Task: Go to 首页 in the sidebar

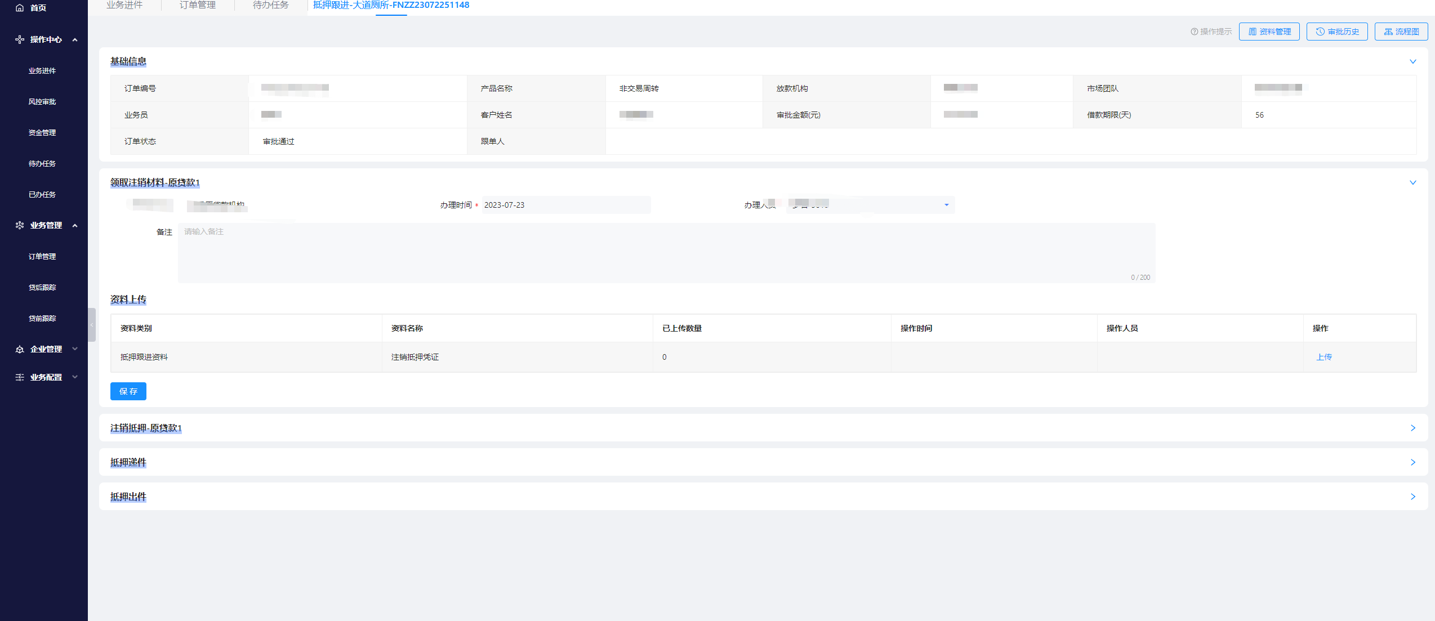Action: [x=38, y=8]
